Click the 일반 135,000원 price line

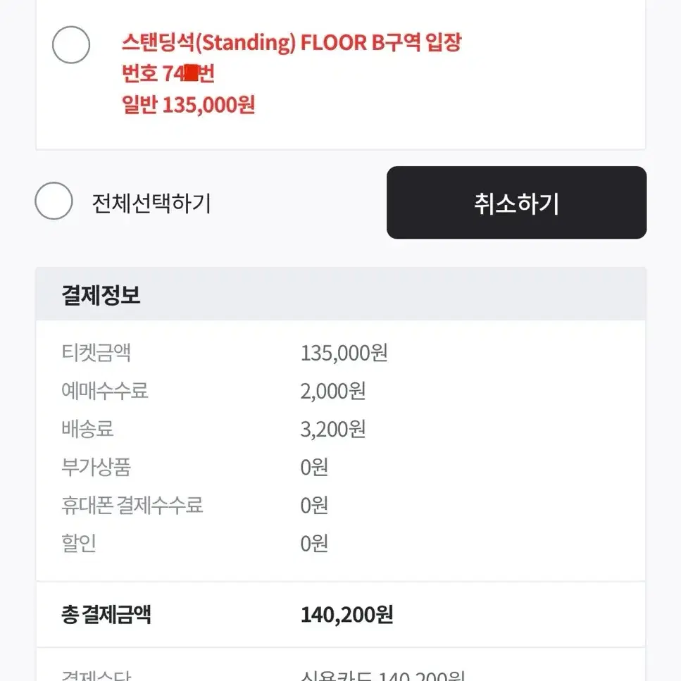(188, 105)
